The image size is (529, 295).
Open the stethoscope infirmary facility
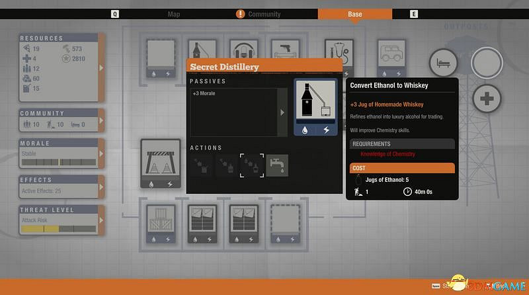(337, 53)
